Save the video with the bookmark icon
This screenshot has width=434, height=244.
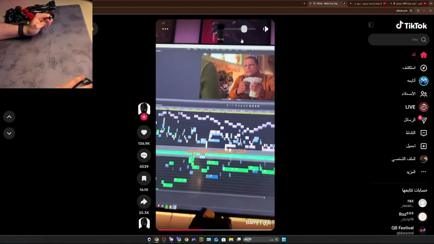tap(144, 179)
